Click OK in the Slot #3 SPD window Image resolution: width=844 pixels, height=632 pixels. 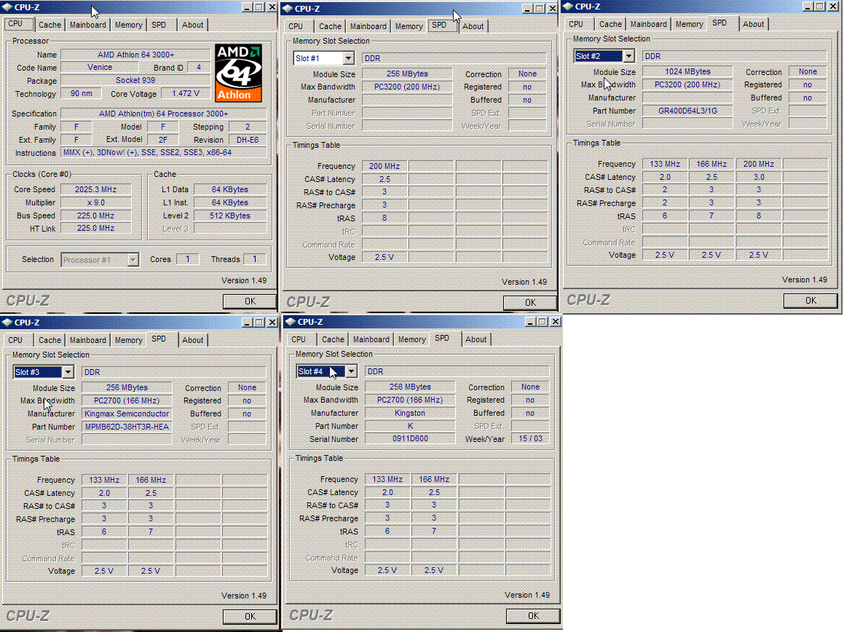click(x=250, y=617)
